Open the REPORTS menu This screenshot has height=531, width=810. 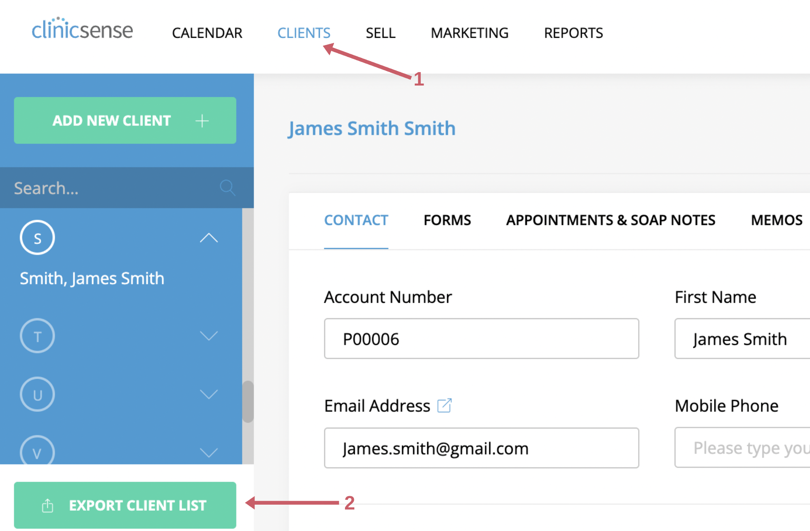pos(573,33)
